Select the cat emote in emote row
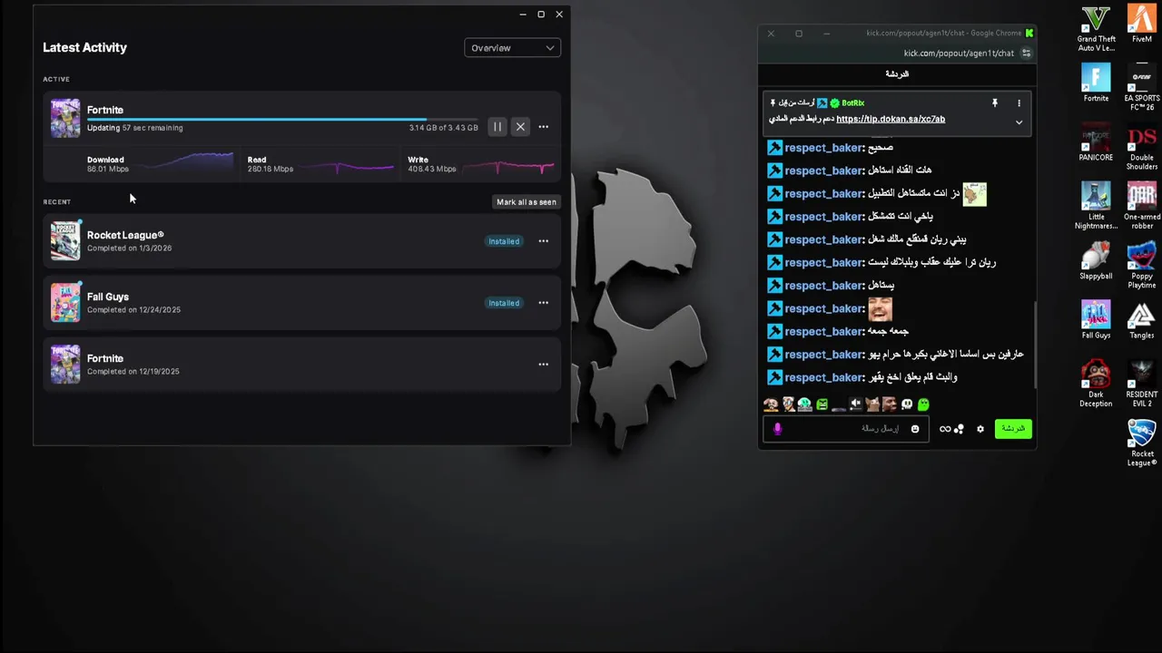The height and width of the screenshot is (653, 1162). click(x=872, y=404)
